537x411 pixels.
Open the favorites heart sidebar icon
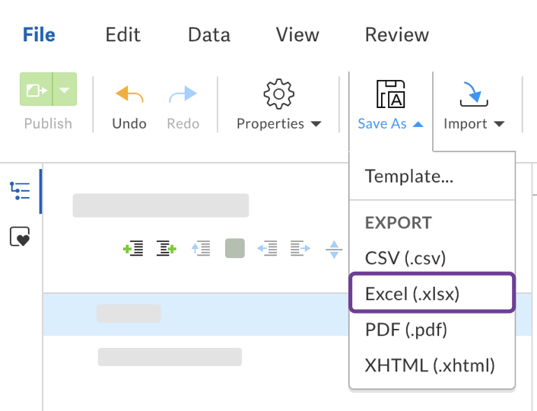coord(20,237)
